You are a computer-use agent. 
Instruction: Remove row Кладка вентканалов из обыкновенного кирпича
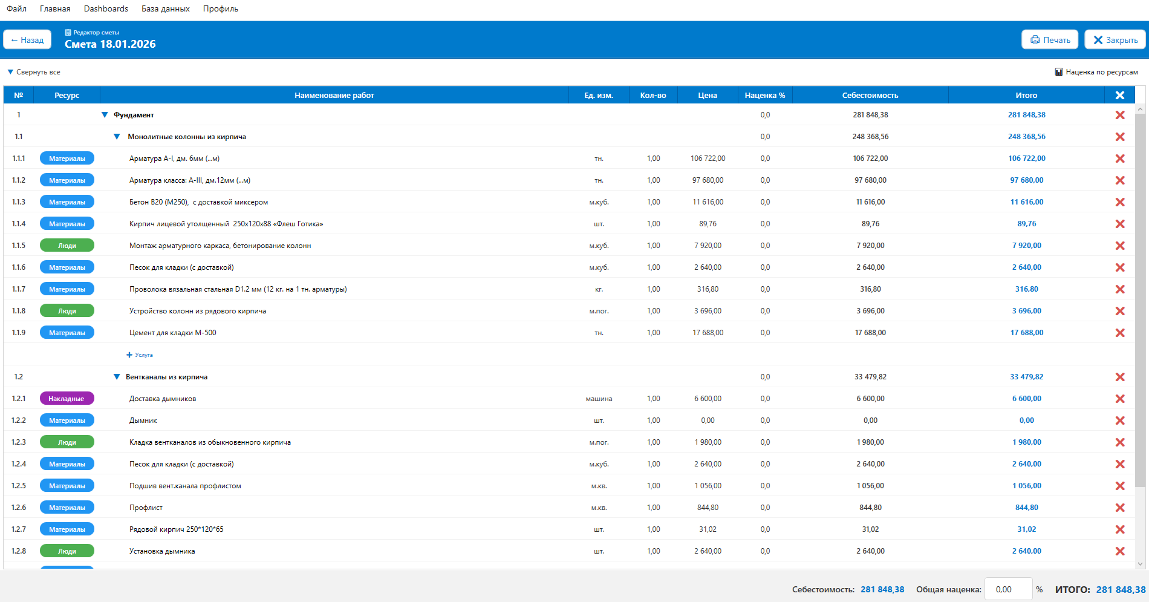(x=1120, y=442)
